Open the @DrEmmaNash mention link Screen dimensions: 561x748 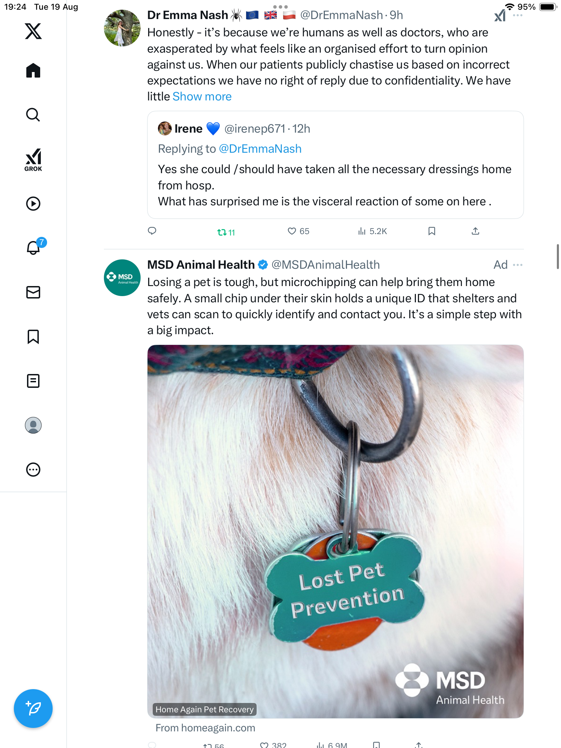[x=260, y=149]
